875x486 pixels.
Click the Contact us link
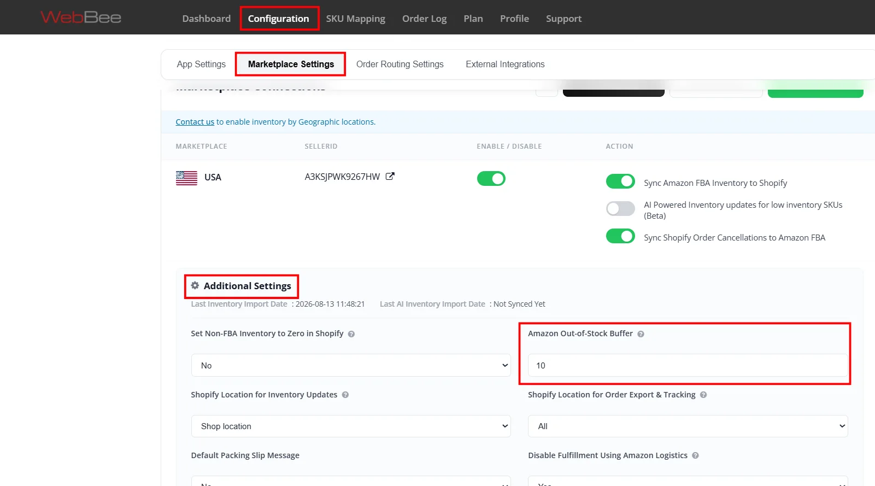[x=195, y=122]
